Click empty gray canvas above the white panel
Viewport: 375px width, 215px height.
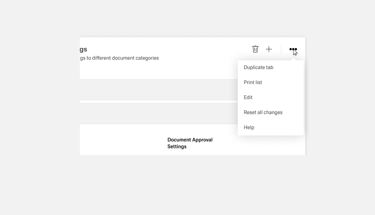click(x=187, y=19)
